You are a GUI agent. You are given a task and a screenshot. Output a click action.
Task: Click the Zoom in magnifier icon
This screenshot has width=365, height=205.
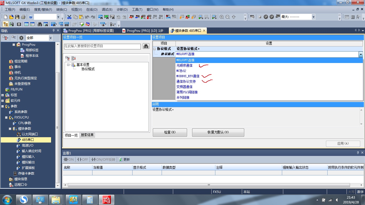point(222,17)
